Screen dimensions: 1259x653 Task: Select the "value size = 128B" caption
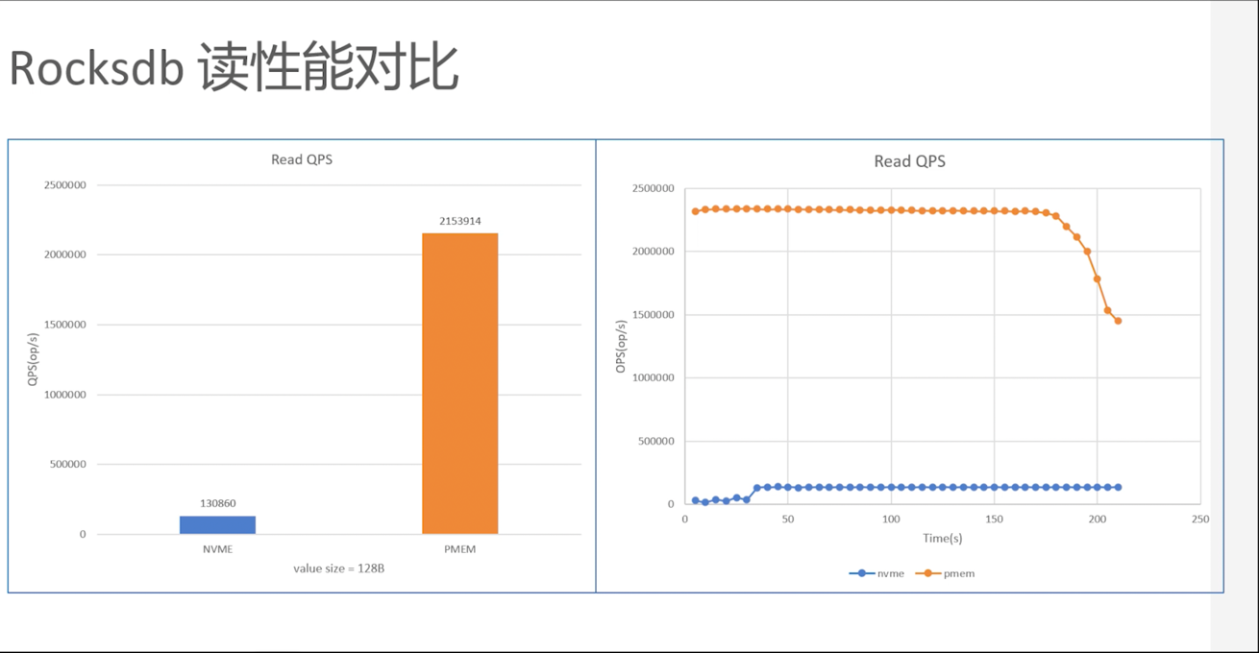coord(339,568)
